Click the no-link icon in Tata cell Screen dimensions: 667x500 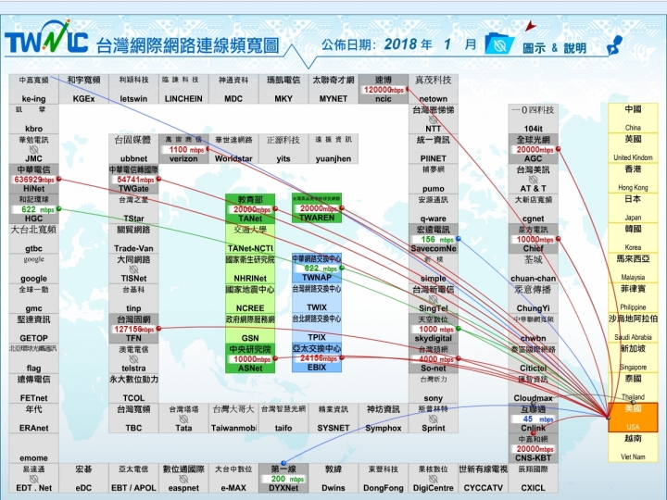pos(183,419)
